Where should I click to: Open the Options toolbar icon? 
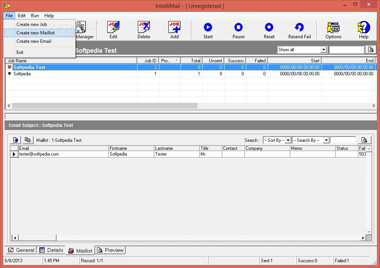point(333,30)
